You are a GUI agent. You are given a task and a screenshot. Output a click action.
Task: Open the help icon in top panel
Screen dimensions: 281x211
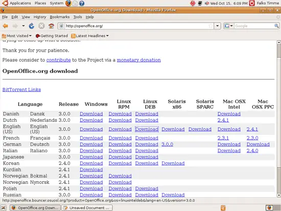82,3
